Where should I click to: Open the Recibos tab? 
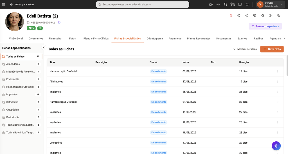click(x=258, y=38)
